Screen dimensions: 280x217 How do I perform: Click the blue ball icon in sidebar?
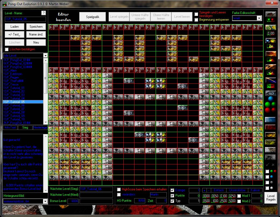coord(271,99)
